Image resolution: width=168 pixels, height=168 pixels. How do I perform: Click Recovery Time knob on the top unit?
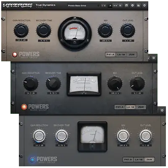pyautogui.click(x=44, y=30)
